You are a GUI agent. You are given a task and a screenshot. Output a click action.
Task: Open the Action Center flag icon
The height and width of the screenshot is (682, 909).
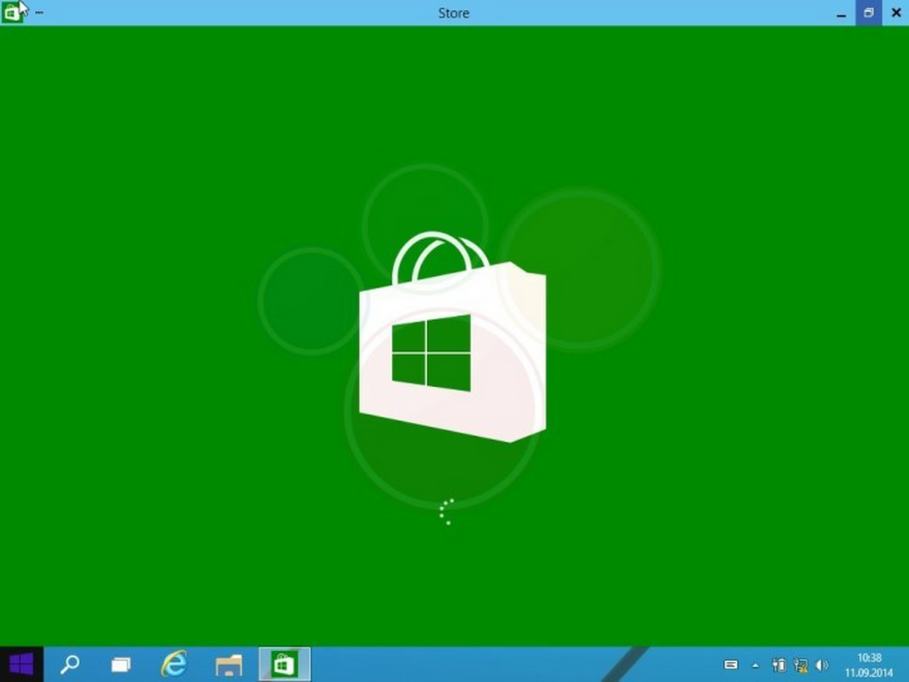point(779,664)
